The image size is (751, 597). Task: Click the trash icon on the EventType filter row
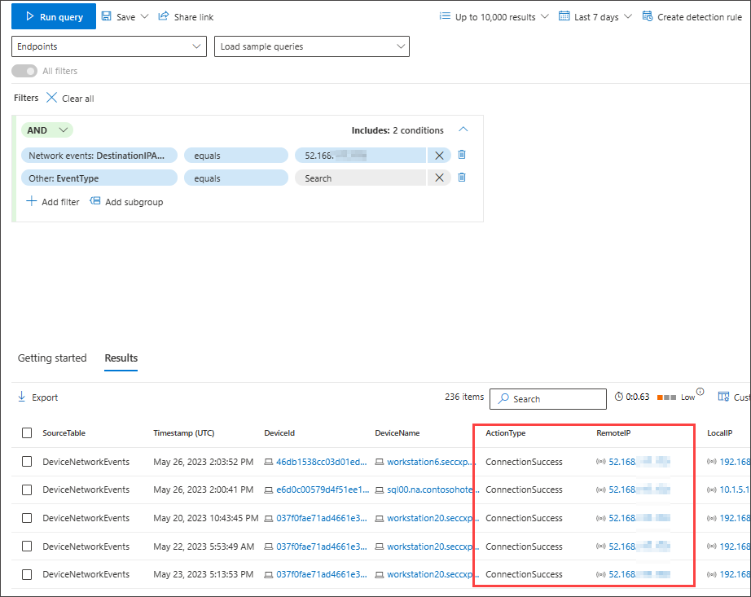point(461,177)
